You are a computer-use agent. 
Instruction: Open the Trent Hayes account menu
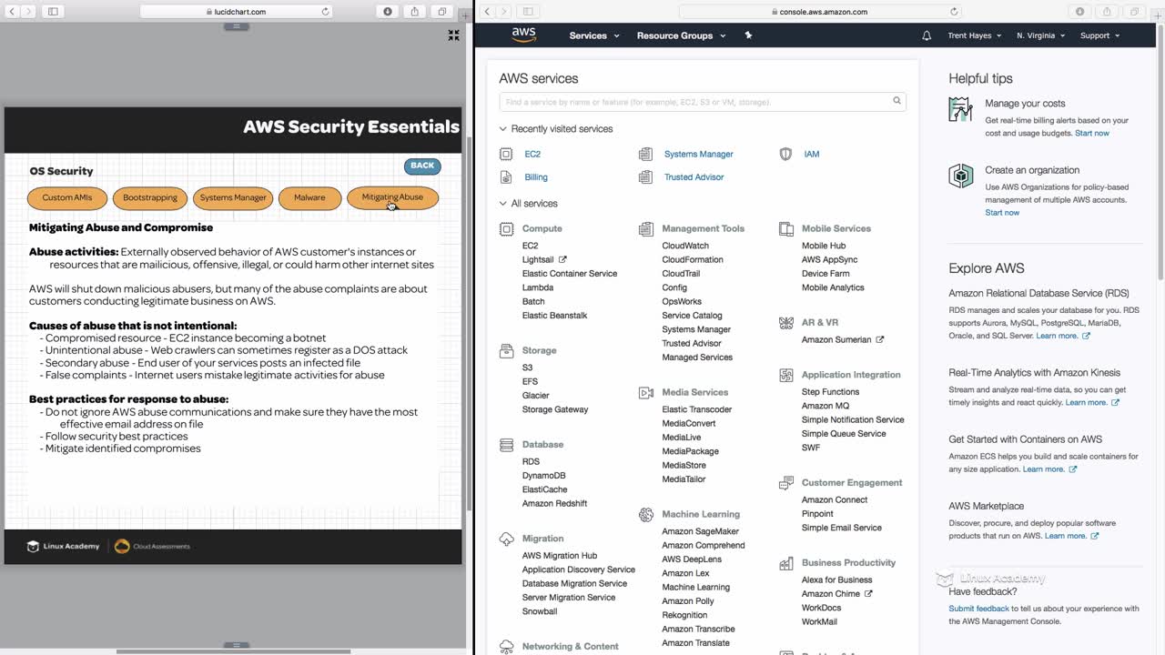pos(974,35)
